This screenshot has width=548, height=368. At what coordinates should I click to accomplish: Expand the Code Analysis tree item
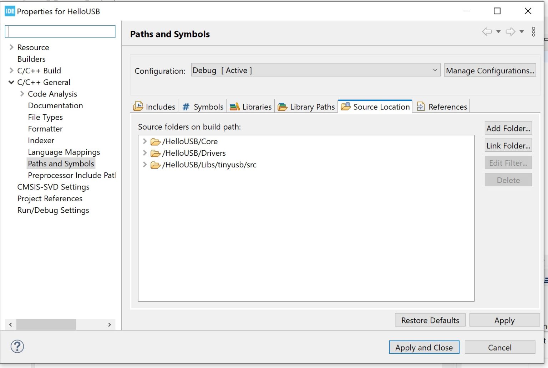point(21,94)
